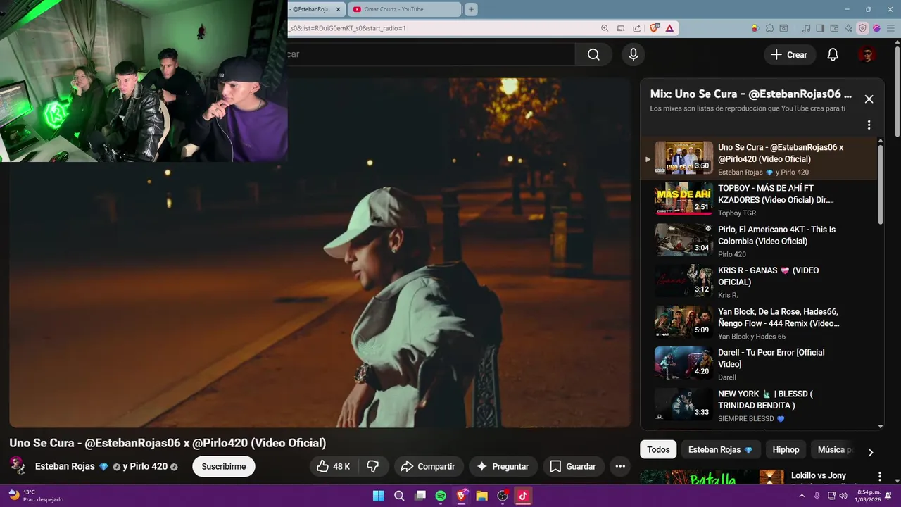Open more actions three-dot button under video
Screen dimensions: 901x507
[620, 466]
